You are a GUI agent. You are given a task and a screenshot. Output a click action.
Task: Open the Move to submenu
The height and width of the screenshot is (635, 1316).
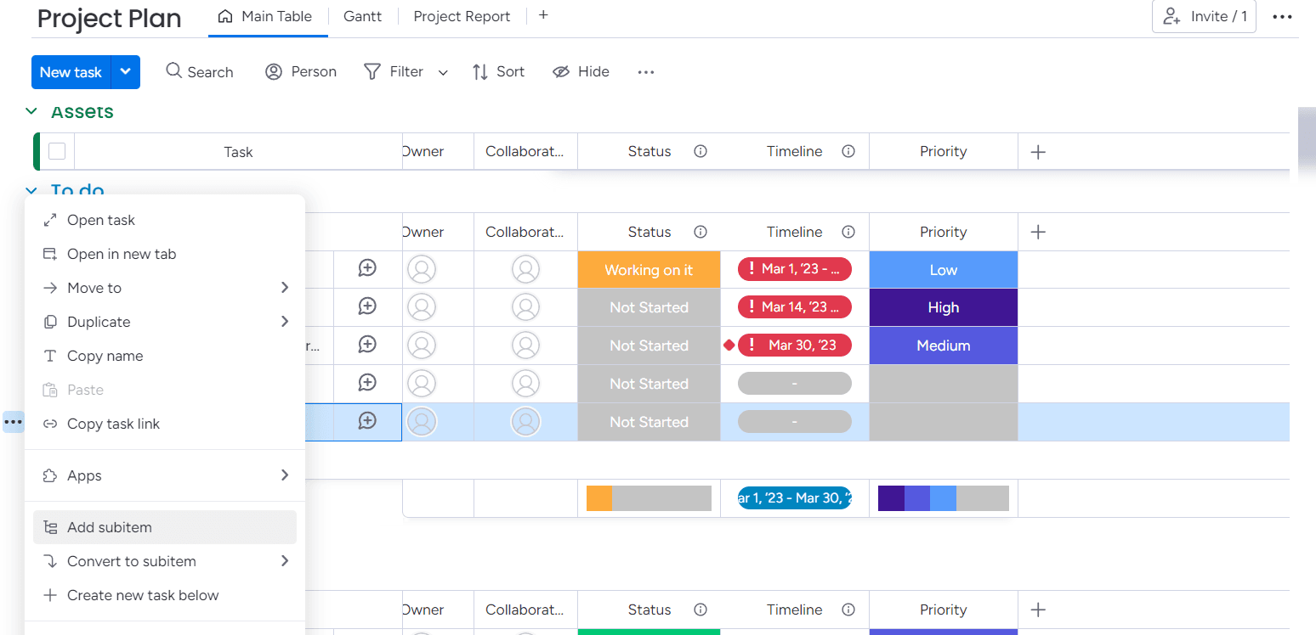pyautogui.click(x=165, y=288)
